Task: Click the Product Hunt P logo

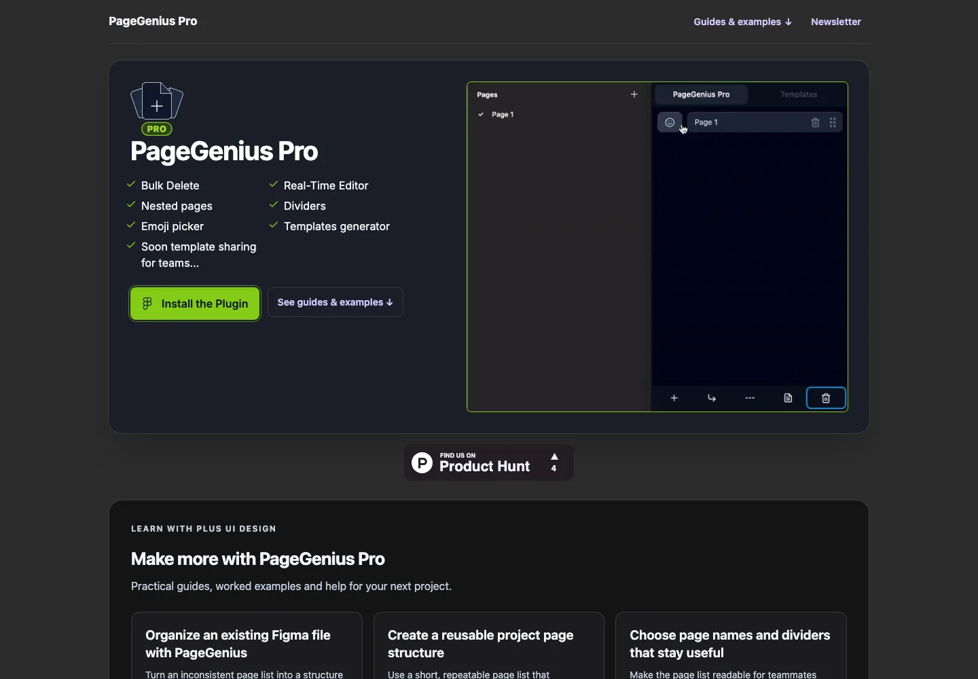Action: (422, 463)
